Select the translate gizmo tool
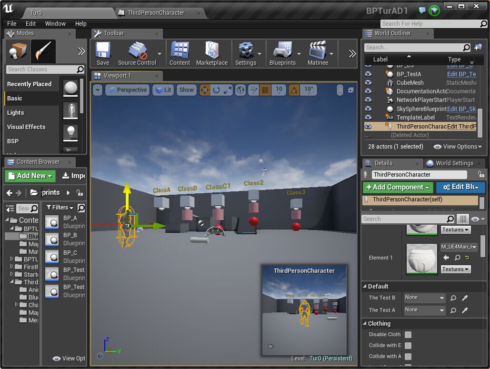Viewport: 490px width, 369px height. pyautogui.click(x=205, y=90)
